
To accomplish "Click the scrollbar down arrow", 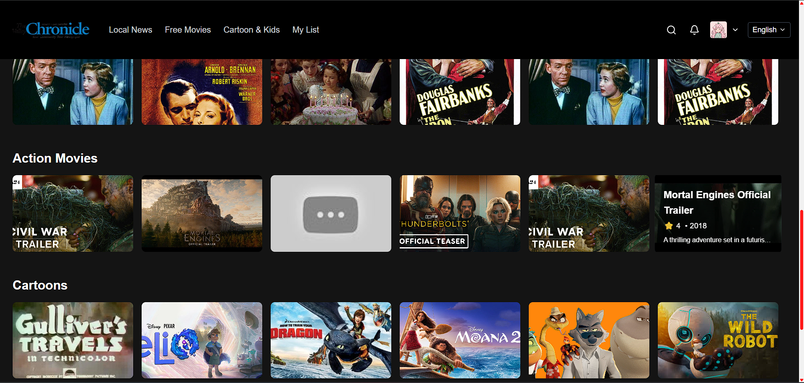I will coord(801,380).
